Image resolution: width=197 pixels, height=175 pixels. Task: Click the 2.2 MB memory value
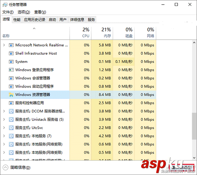(x=105, y=128)
